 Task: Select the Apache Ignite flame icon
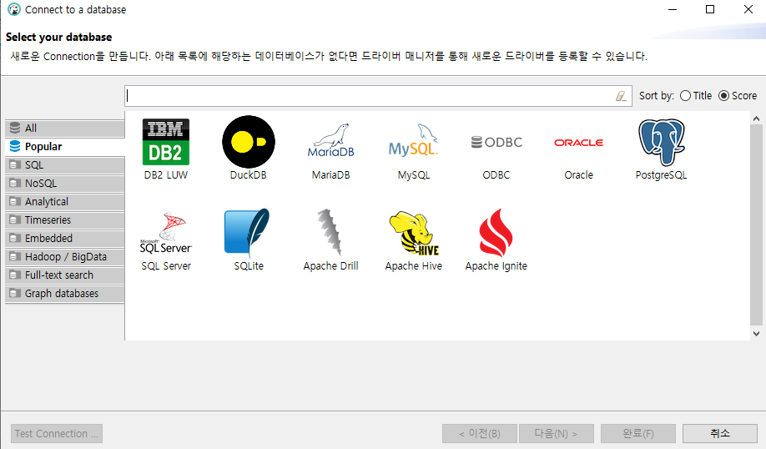pos(496,233)
